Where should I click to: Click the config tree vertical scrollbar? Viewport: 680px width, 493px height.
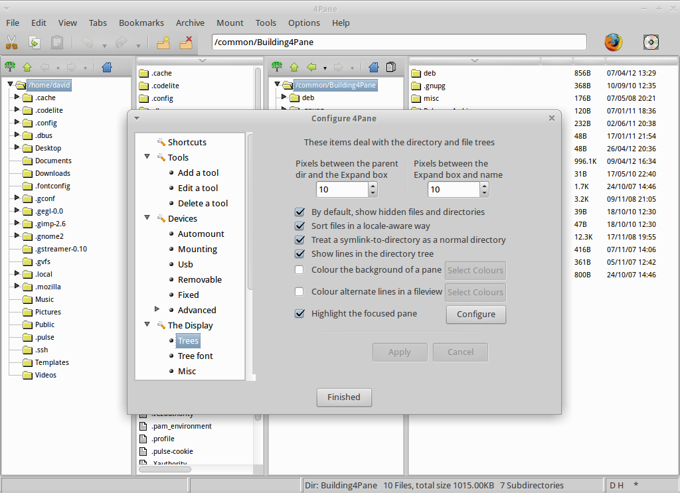click(x=250, y=212)
